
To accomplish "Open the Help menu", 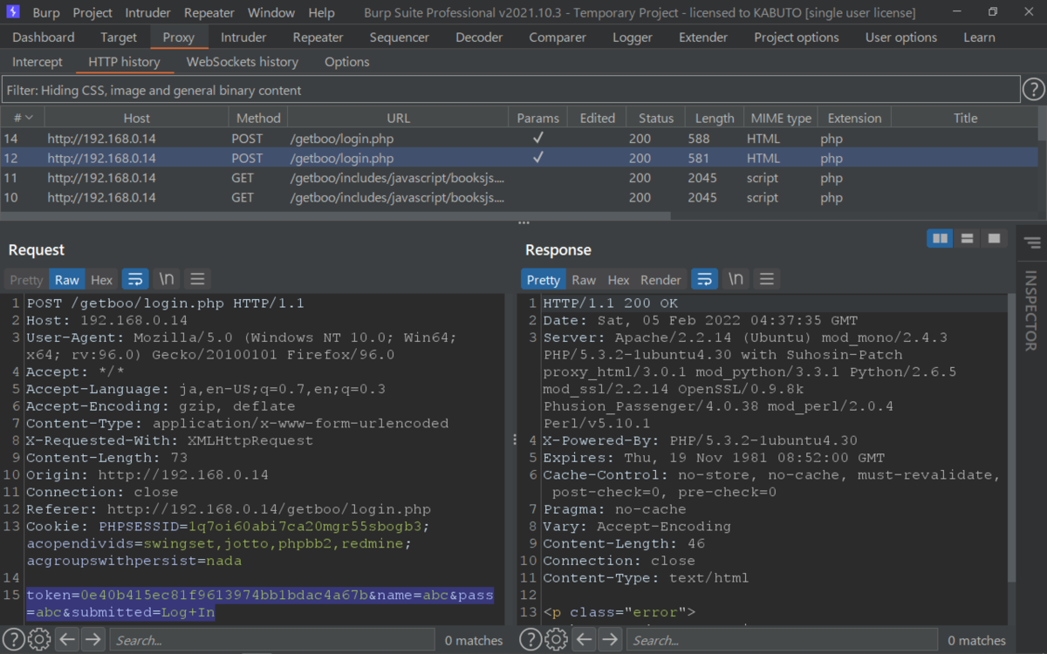I will click(321, 13).
